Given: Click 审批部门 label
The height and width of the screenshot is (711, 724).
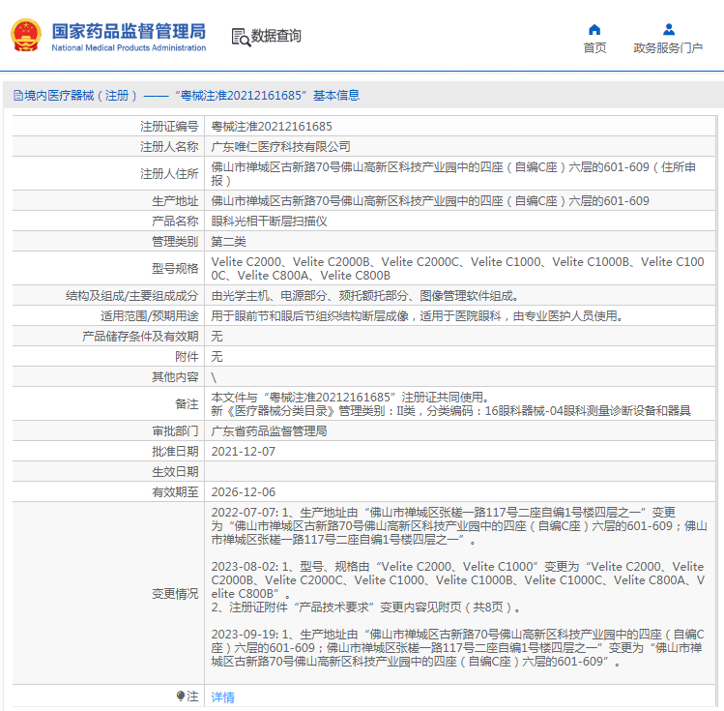Looking at the screenshot, I should pos(175,431).
